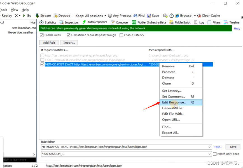Viewport: 243px width, 168px height.
Task: Open the Inspectors tab
Action: 69,22
